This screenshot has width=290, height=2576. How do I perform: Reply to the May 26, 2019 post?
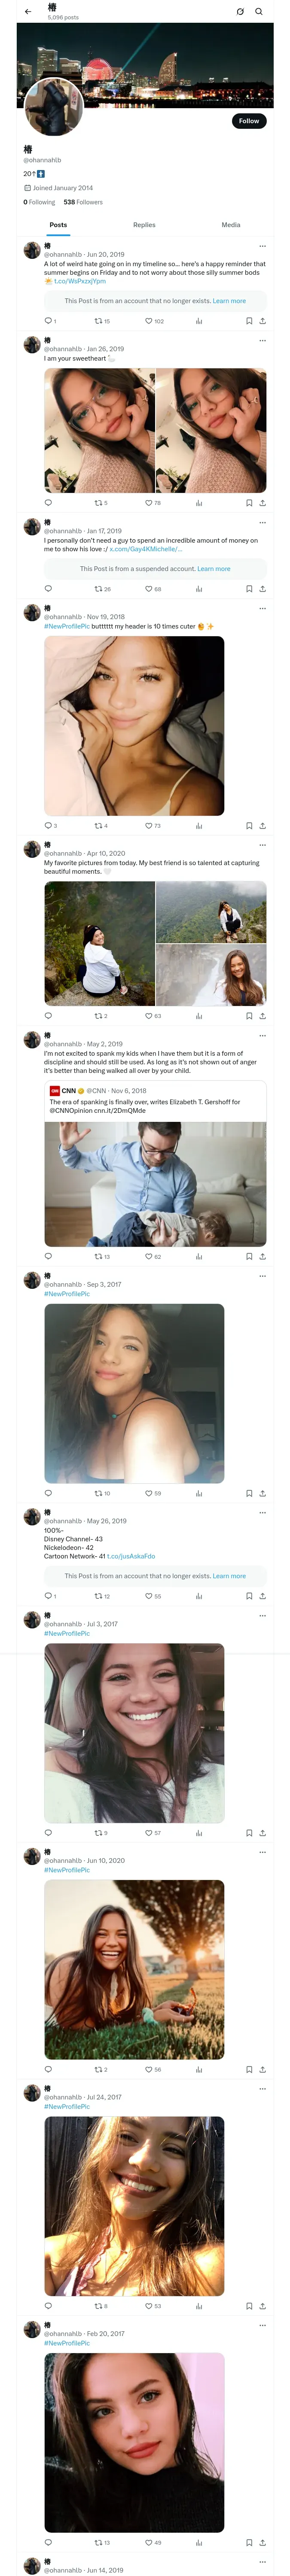[48, 1596]
